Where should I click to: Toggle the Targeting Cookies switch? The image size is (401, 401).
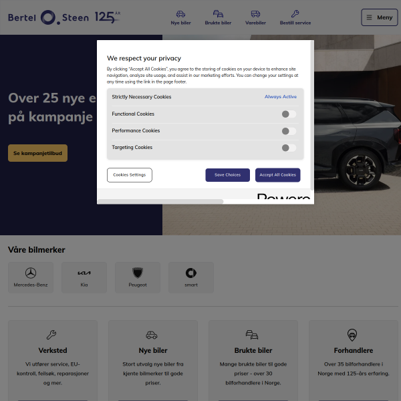(289, 148)
